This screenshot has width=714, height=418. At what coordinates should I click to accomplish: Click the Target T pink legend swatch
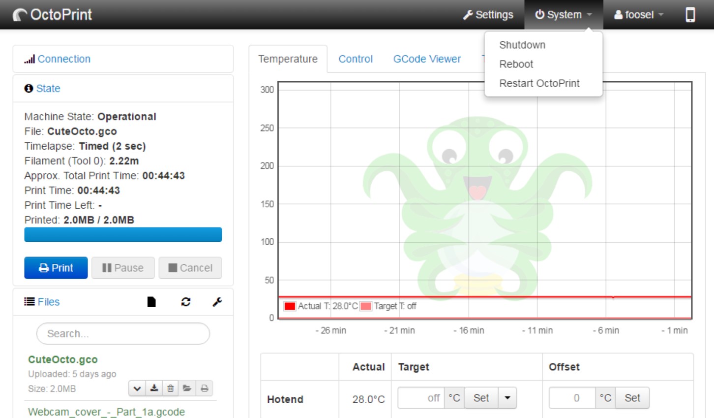pos(366,306)
